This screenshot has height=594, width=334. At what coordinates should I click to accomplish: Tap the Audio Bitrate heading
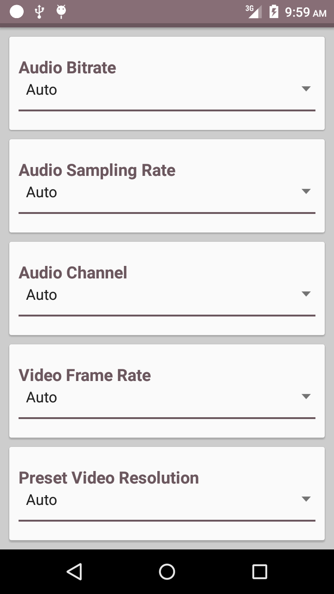[x=67, y=68]
